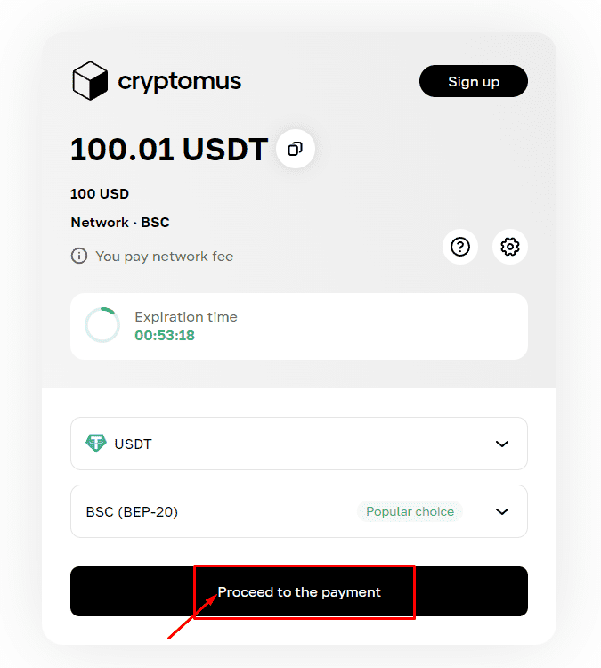Click the cryptomus brand name text

click(x=179, y=82)
